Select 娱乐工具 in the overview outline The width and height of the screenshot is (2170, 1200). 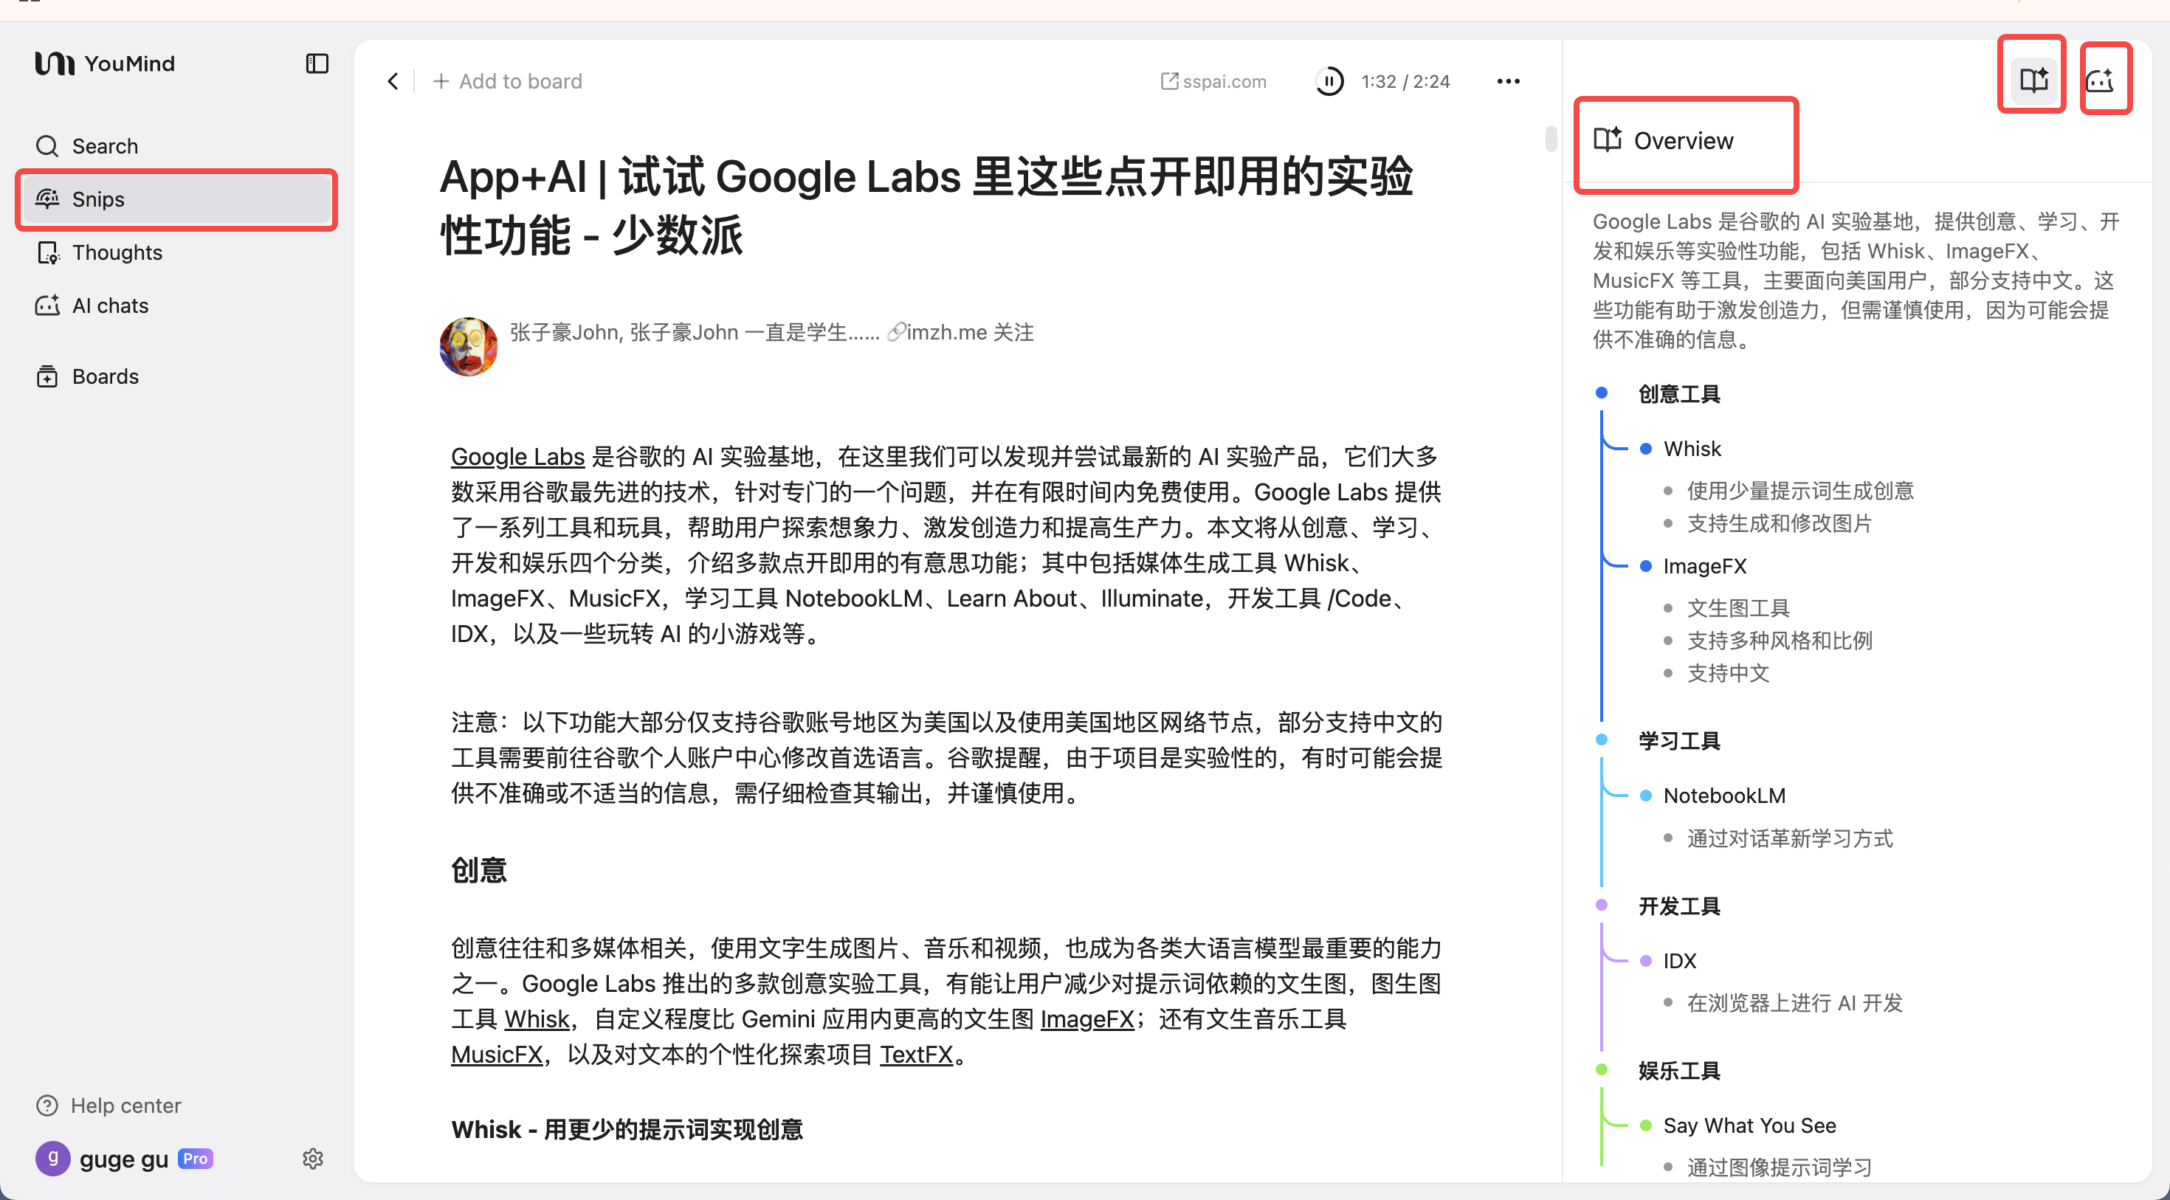click(x=1679, y=1071)
